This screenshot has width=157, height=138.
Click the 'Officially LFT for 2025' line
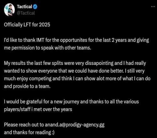pos(27,25)
